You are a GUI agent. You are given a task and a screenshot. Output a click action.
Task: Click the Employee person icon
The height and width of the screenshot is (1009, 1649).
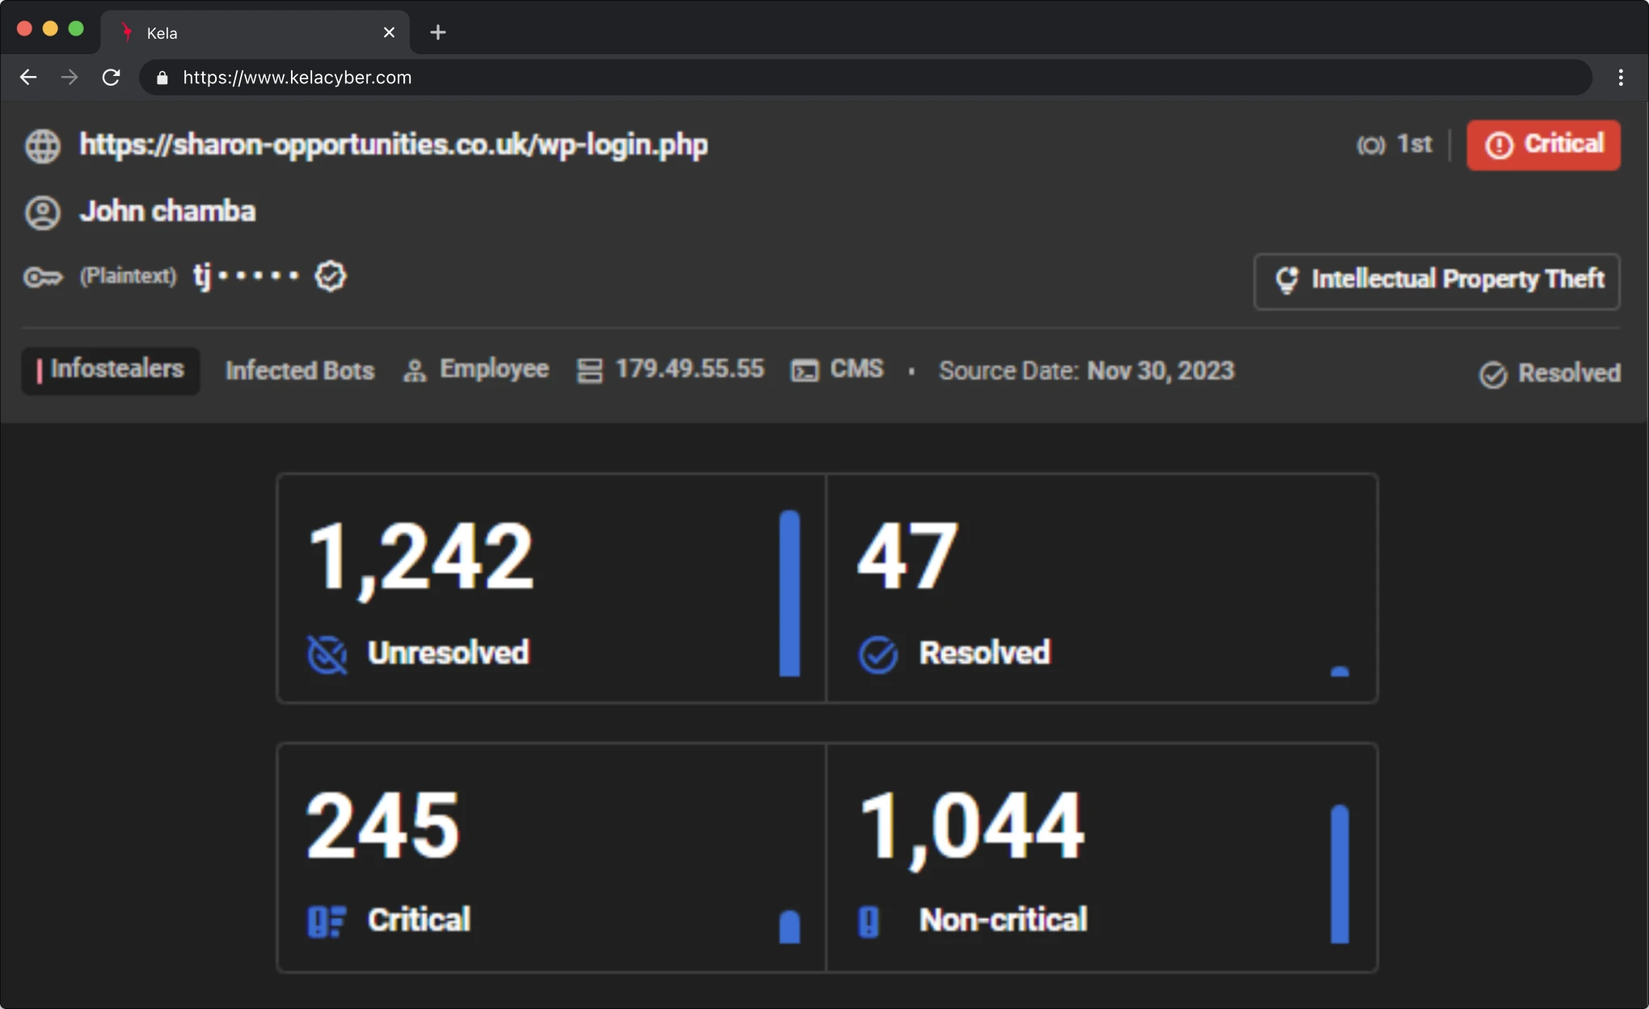(x=415, y=371)
